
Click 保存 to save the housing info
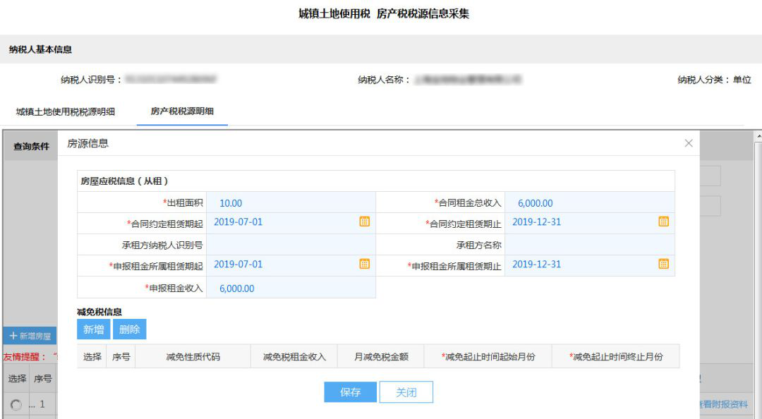point(350,391)
